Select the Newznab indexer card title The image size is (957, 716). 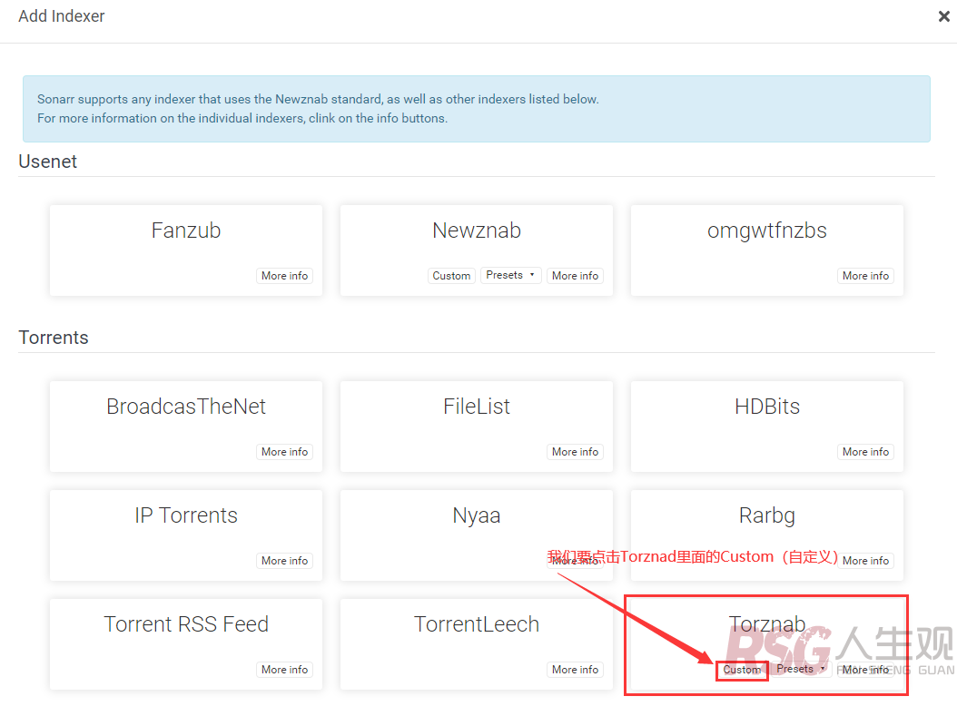click(x=477, y=230)
